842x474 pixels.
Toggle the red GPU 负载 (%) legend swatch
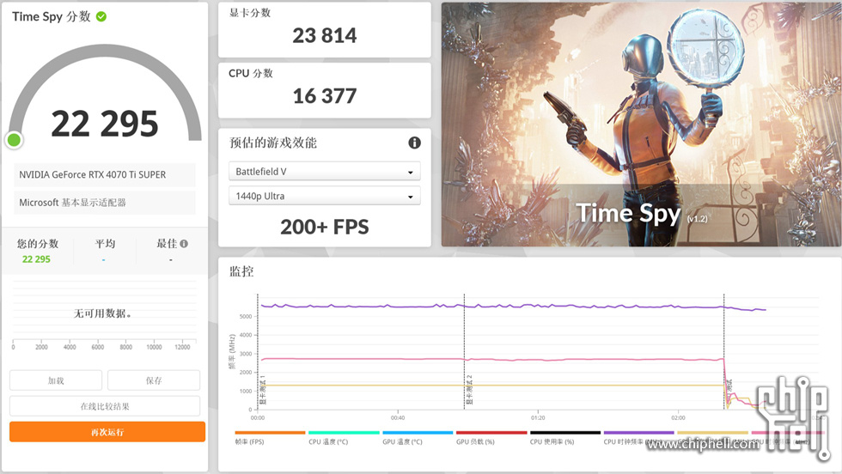[x=491, y=432]
